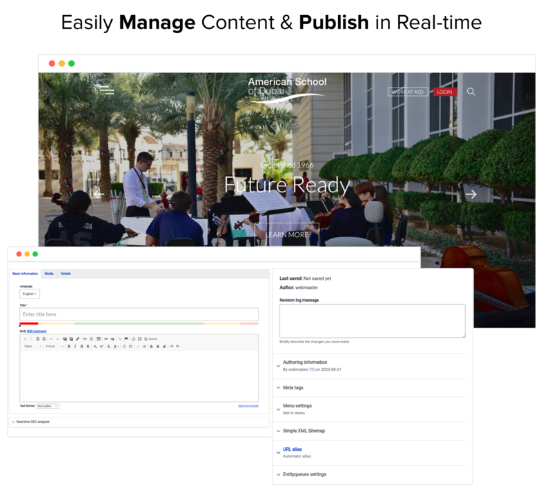Switch the editor to Source view
552x499 pixels.
point(150,339)
